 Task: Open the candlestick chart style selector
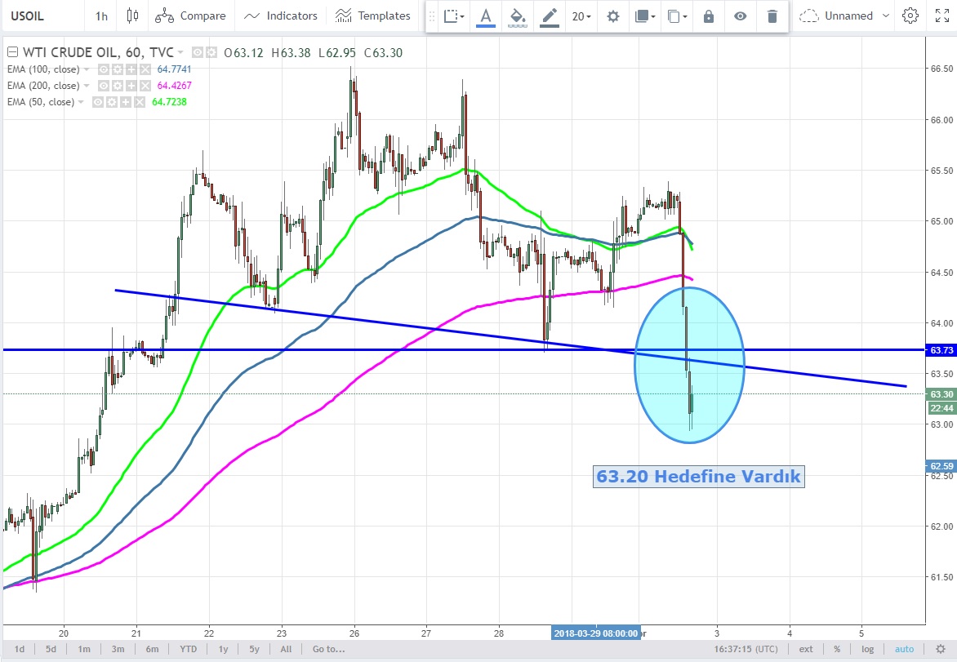pos(134,16)
